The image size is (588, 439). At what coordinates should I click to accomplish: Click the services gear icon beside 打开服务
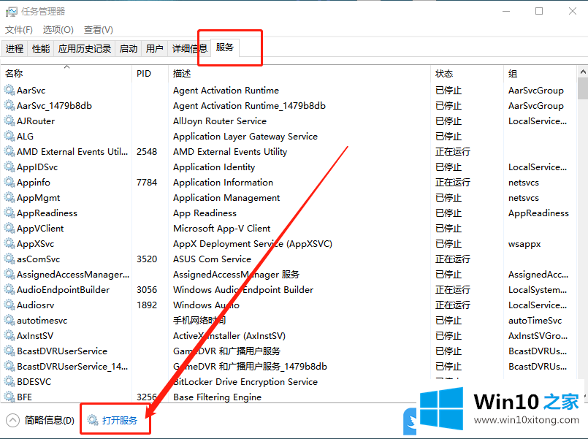click(x=92, y=421)
